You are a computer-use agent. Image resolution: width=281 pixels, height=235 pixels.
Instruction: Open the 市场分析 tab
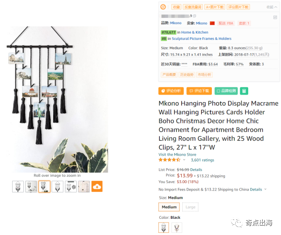pyautogui.click(x=204, y=74)
